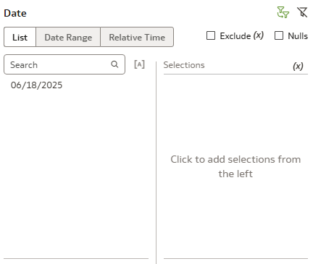Screen dimensions: 313x264
Task: Click the clear filter funnel icon
Action: coord(302,12)
